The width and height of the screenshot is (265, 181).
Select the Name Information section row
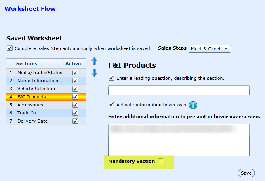(x=38, y=81)
